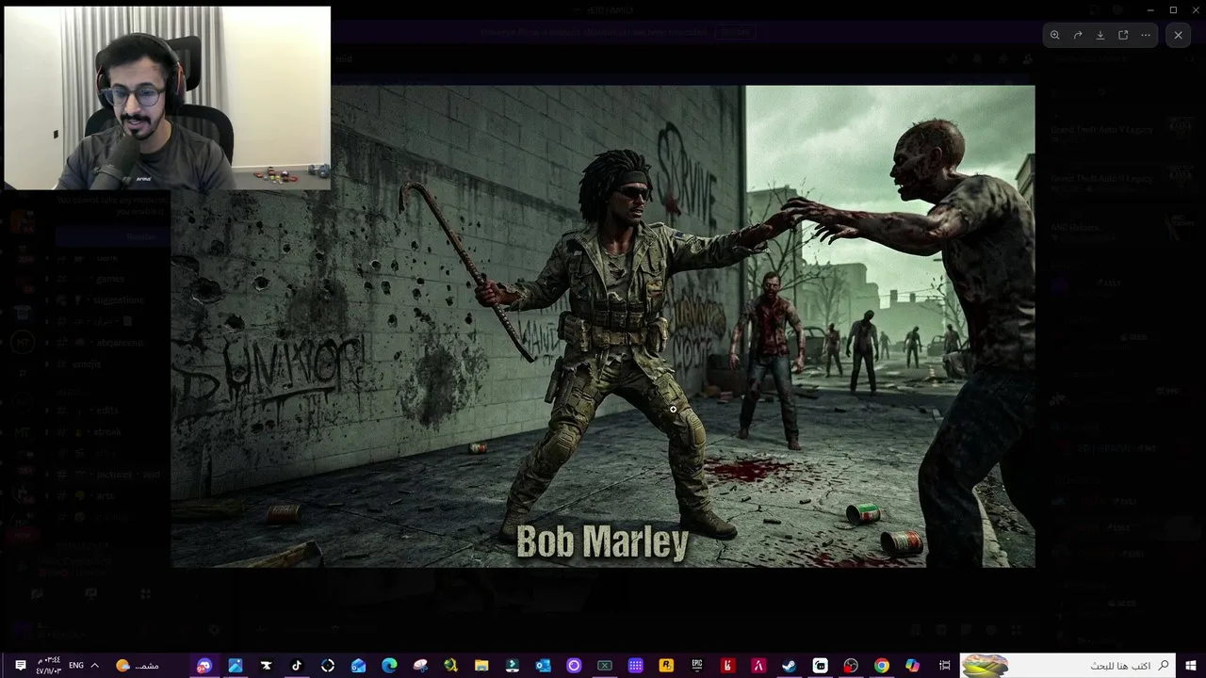Open the Snipping Tool in taskbar
Screen dimensions: 1206x678
(x=420, y=666)
